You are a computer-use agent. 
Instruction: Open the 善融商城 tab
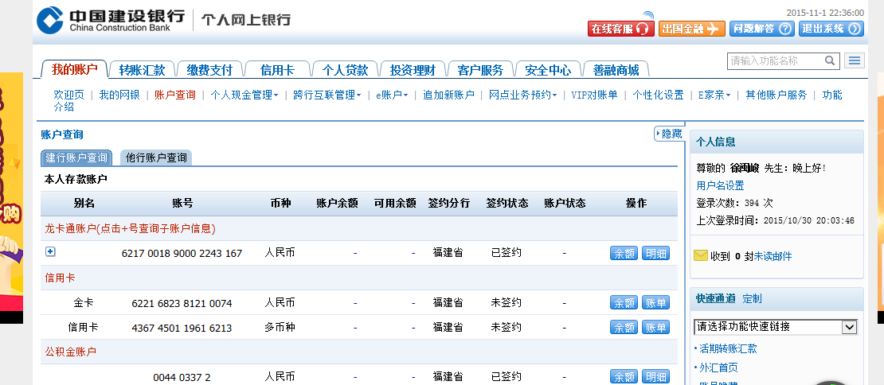(x=616, y=70)
